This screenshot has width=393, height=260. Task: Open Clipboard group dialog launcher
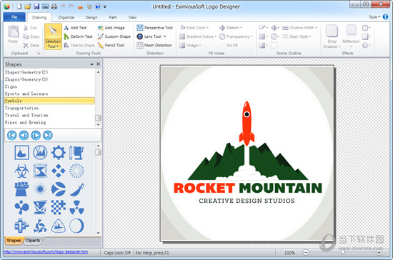coord(39,54)
